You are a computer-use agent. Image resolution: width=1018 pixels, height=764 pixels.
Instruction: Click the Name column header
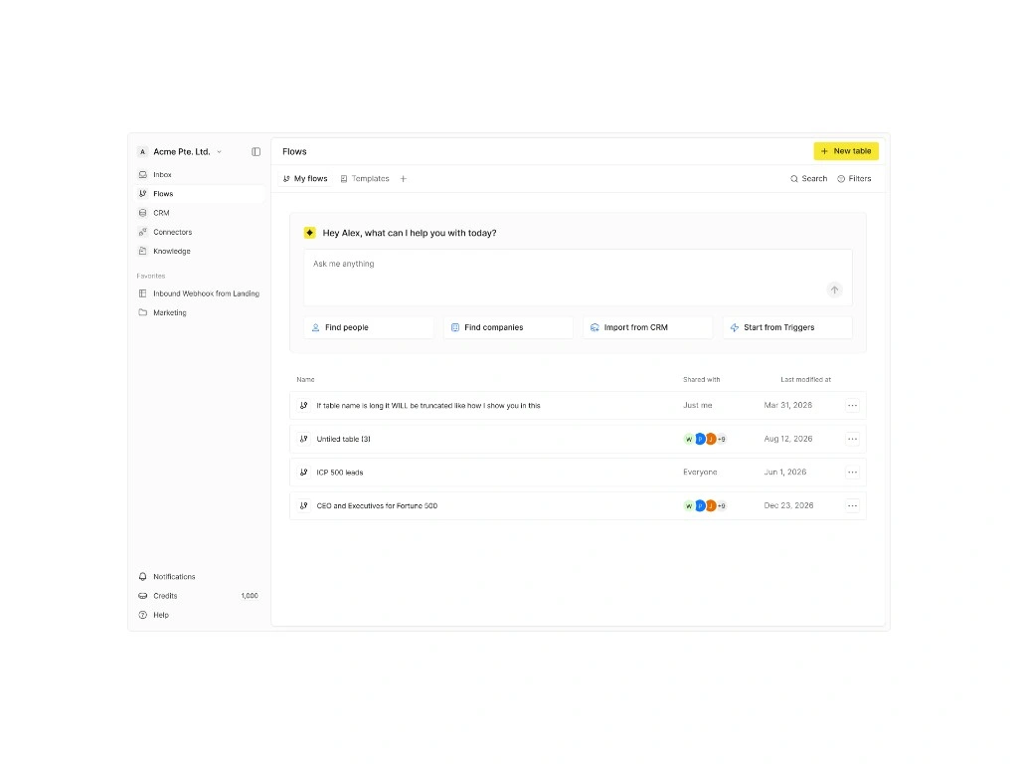305,379
